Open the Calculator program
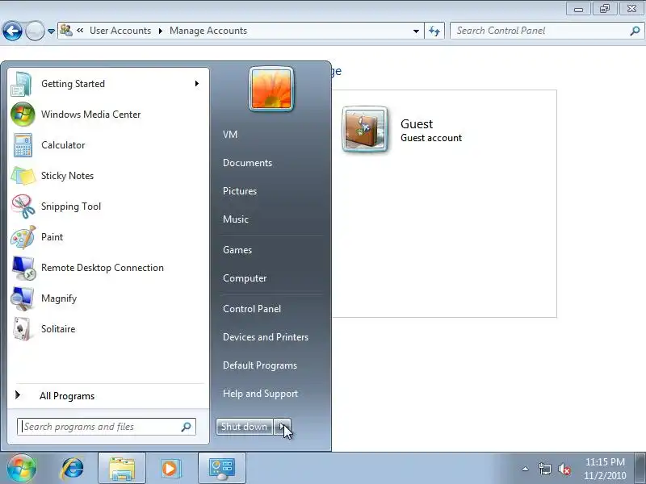The image size is (646, 484). [x=107, y=145]
